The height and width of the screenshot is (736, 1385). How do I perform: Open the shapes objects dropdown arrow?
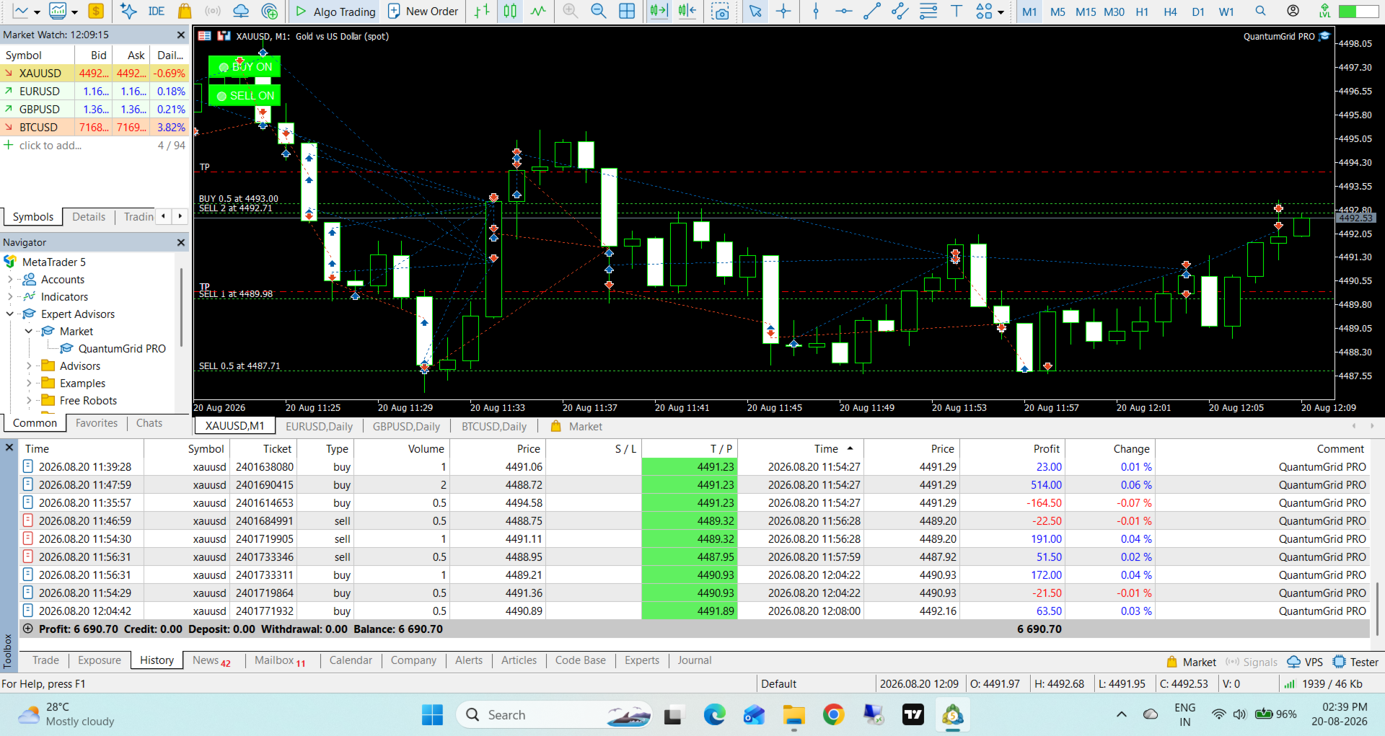pos(1001,12)
